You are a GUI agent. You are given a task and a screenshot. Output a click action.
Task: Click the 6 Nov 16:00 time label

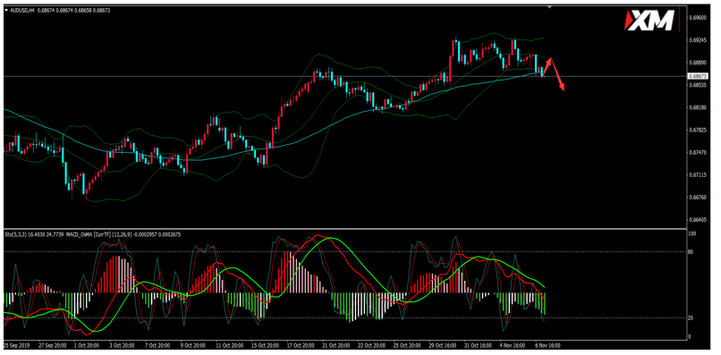tap(548, 345)
